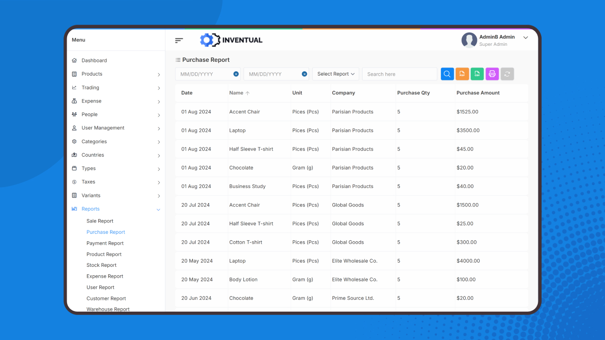Switch to the Sale Report
Image resolution: width=605 pixels, height=340 pixels.
[x=100, y=221]
